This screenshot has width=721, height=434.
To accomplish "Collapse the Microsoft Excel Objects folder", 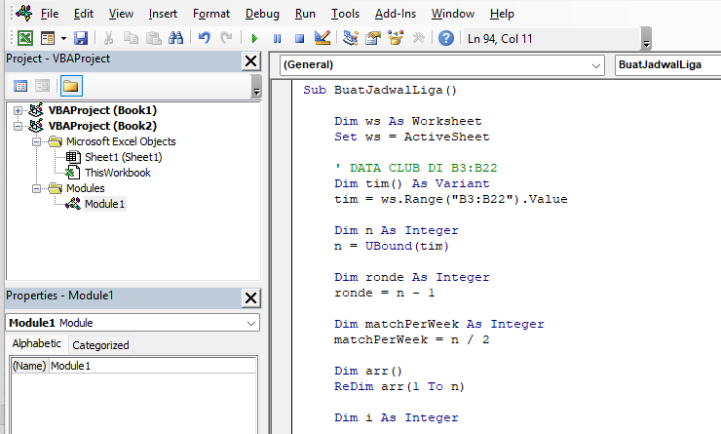I will click(x=36, y=141).
